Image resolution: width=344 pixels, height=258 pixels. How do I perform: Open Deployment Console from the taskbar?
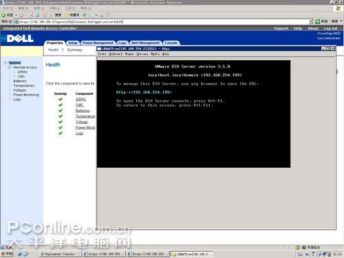pos(60,254)
